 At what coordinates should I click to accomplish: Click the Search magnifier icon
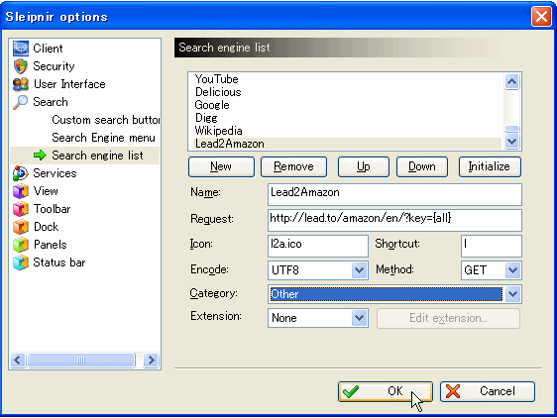point(21,102)
